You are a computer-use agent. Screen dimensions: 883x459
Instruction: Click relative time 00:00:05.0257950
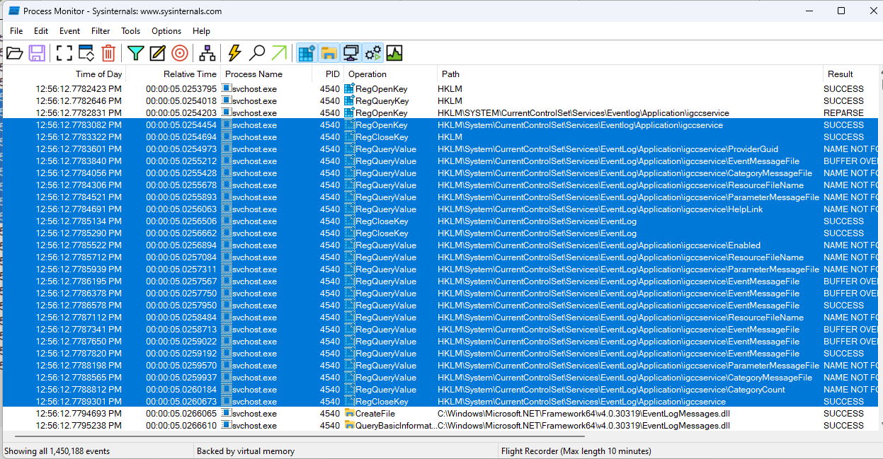[181, 306]
